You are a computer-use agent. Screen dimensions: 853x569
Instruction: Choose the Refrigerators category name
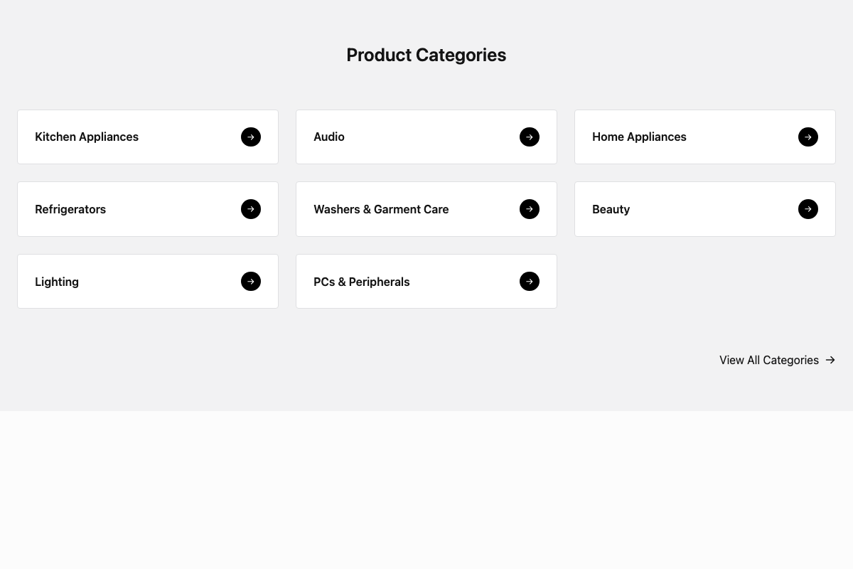click(70, 209)
